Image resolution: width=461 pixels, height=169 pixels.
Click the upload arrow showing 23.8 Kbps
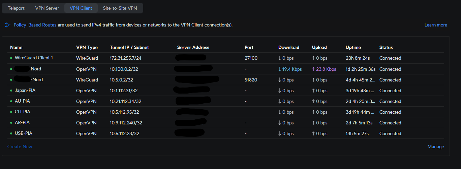(313, 69)
